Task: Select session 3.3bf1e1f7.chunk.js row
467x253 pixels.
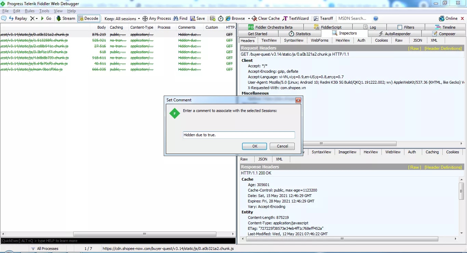Action: point(118,52)
